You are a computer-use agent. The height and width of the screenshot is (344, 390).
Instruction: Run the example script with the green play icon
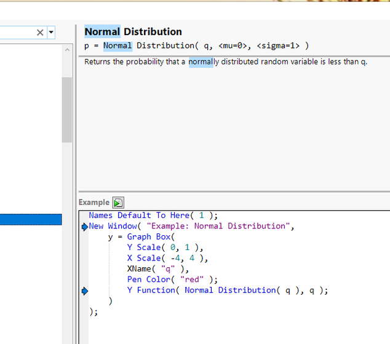point(118,203)
